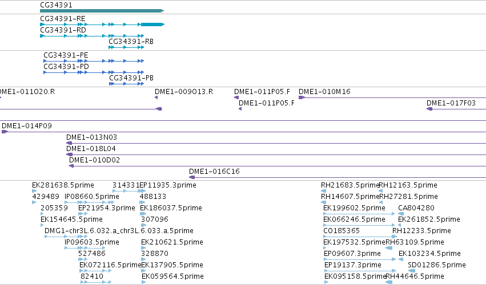Image resolution: width=486 pixels, height=285 pixels.
Task: Click the EP21954.3prime EST label
Action: 107,208
